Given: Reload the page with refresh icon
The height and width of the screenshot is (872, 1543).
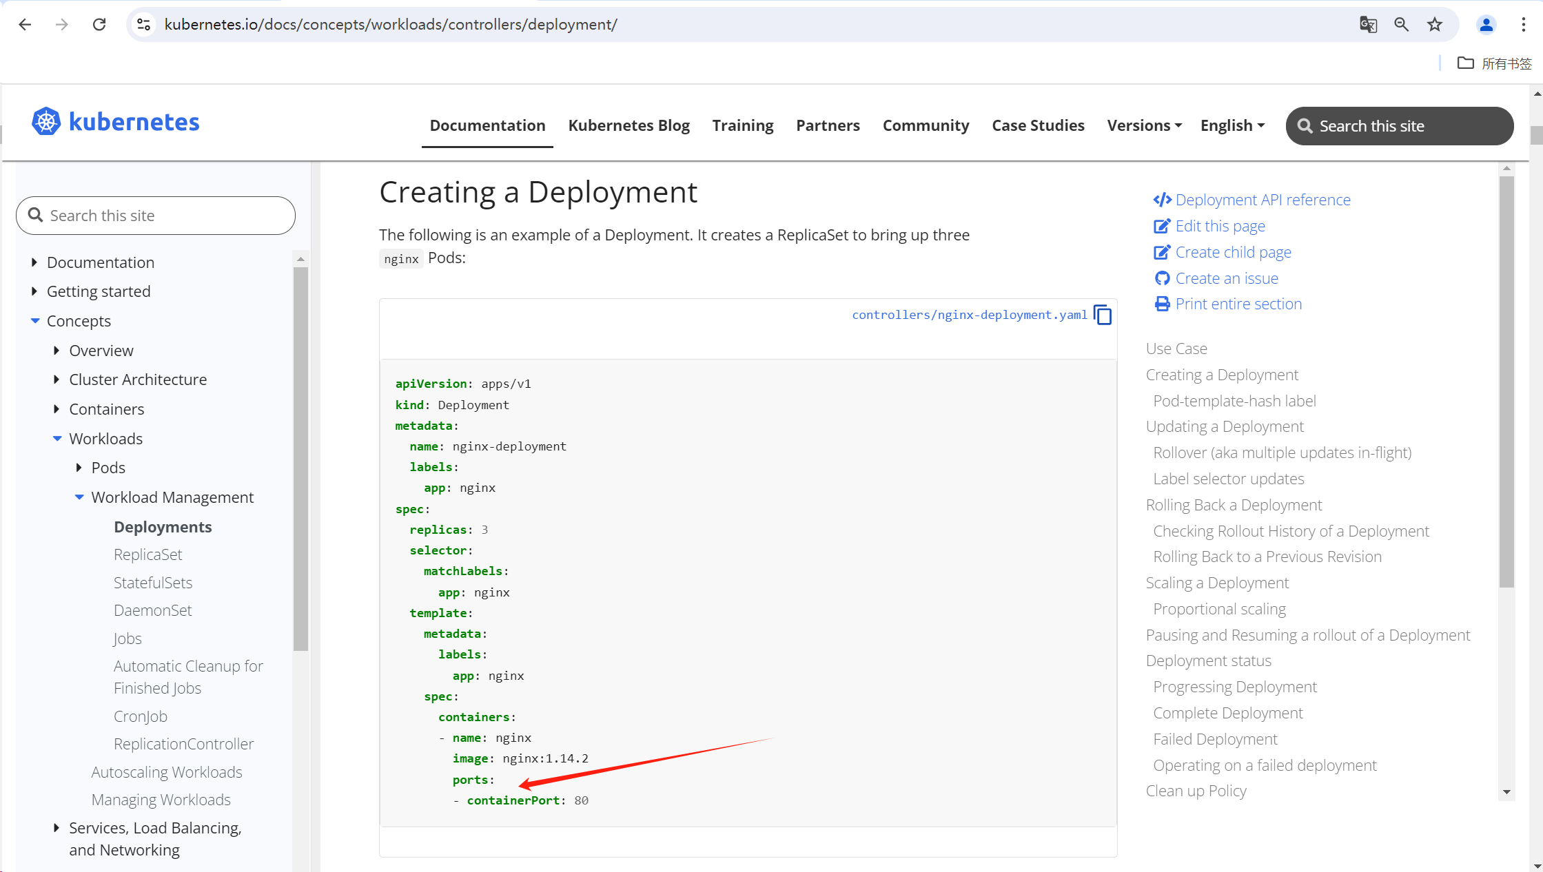Looking at the screenshot, I should [99, 25].
